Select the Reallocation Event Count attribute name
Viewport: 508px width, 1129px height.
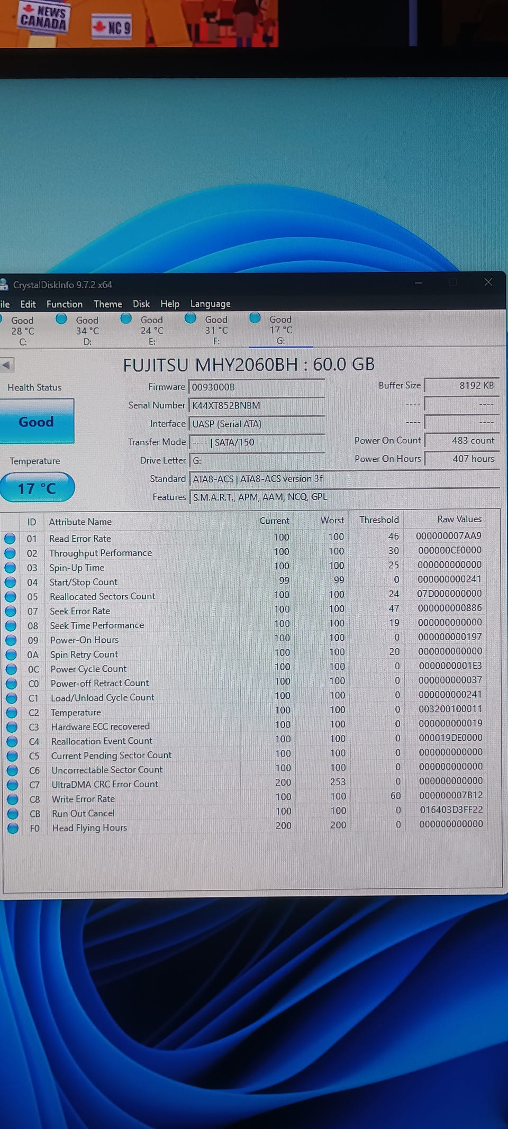coord(102,741)
